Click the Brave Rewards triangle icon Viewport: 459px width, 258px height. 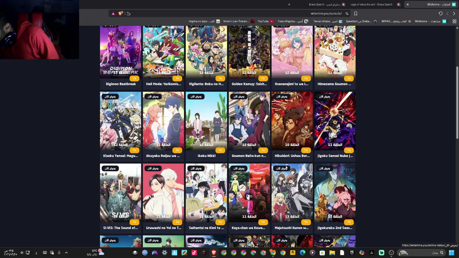(x=113, y=14)
